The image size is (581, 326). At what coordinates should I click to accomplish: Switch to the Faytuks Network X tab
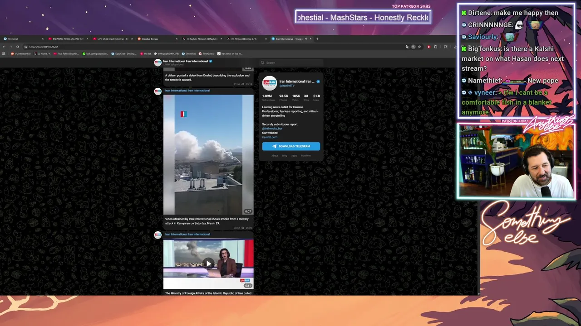point(202,39)
